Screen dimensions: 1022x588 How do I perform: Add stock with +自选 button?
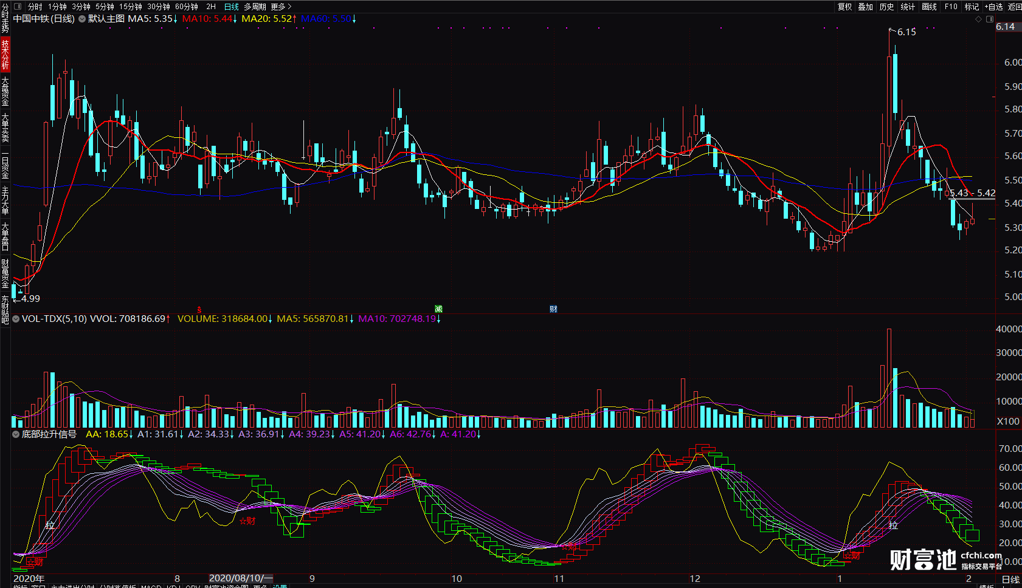(x=994, y=7)
